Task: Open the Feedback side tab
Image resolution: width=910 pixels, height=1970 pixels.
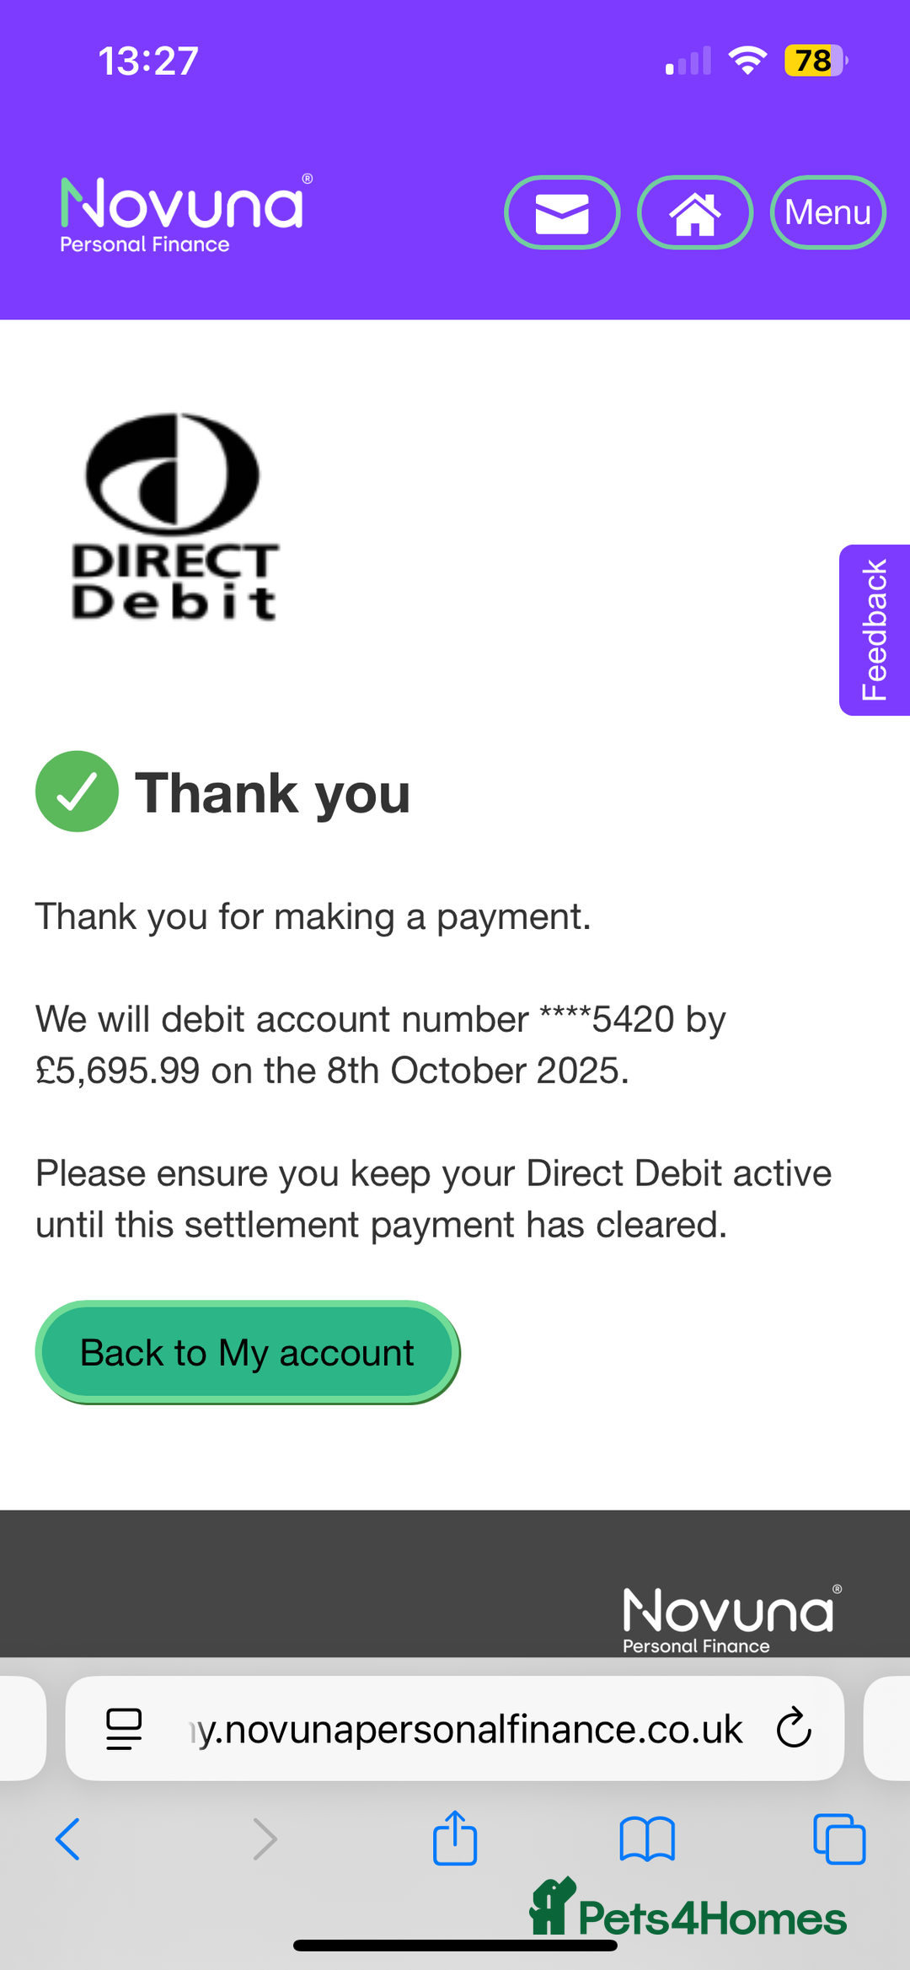Action: click(x=875, y=630)
